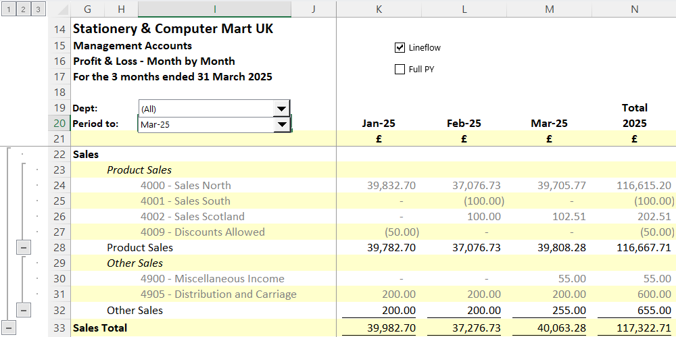This screenshot has width=676, height=337.
Task: Open the Period to dropdown arrow
Action: pos(281,124)
